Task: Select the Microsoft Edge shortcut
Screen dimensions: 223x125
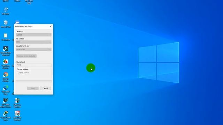Action: [6, 90]
